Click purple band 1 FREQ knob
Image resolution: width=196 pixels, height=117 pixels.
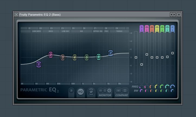pyautogui.click(x=142, y=86)
